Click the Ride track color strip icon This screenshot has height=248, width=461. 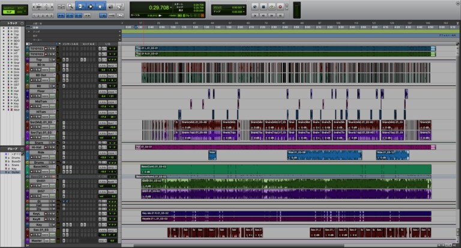coord(28,155)
